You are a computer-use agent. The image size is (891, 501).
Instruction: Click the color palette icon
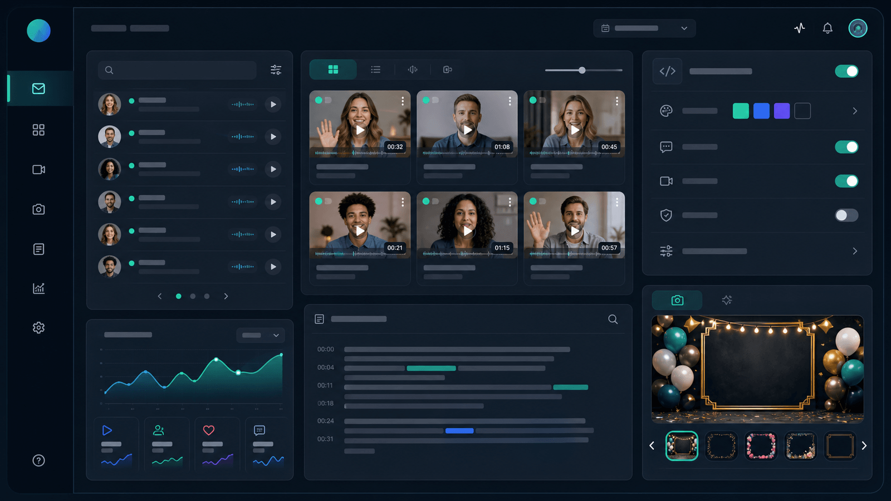pyautogui.click(x=666, y=111)
